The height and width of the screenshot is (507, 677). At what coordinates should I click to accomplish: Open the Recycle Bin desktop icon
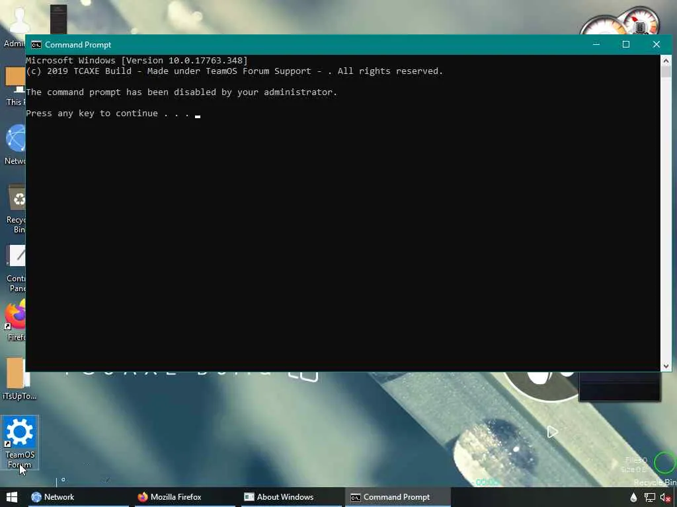[x=17, y=209]
